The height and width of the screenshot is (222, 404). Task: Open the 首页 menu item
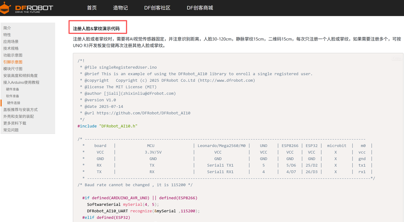tap(92, 8)
